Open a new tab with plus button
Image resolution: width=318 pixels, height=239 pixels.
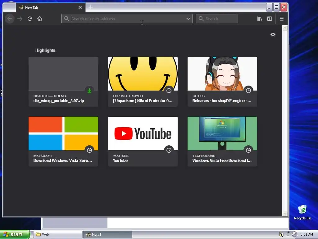pyautogui.click(x=91, y=7)
